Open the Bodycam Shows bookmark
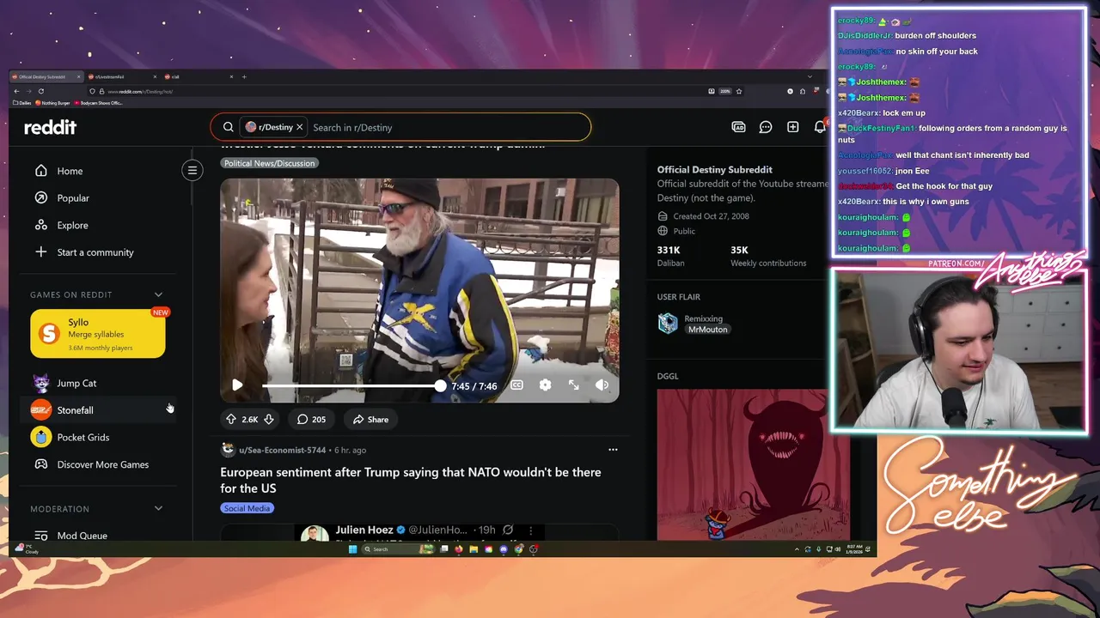This screenshot has height=618, width=1100. [100, 103]
